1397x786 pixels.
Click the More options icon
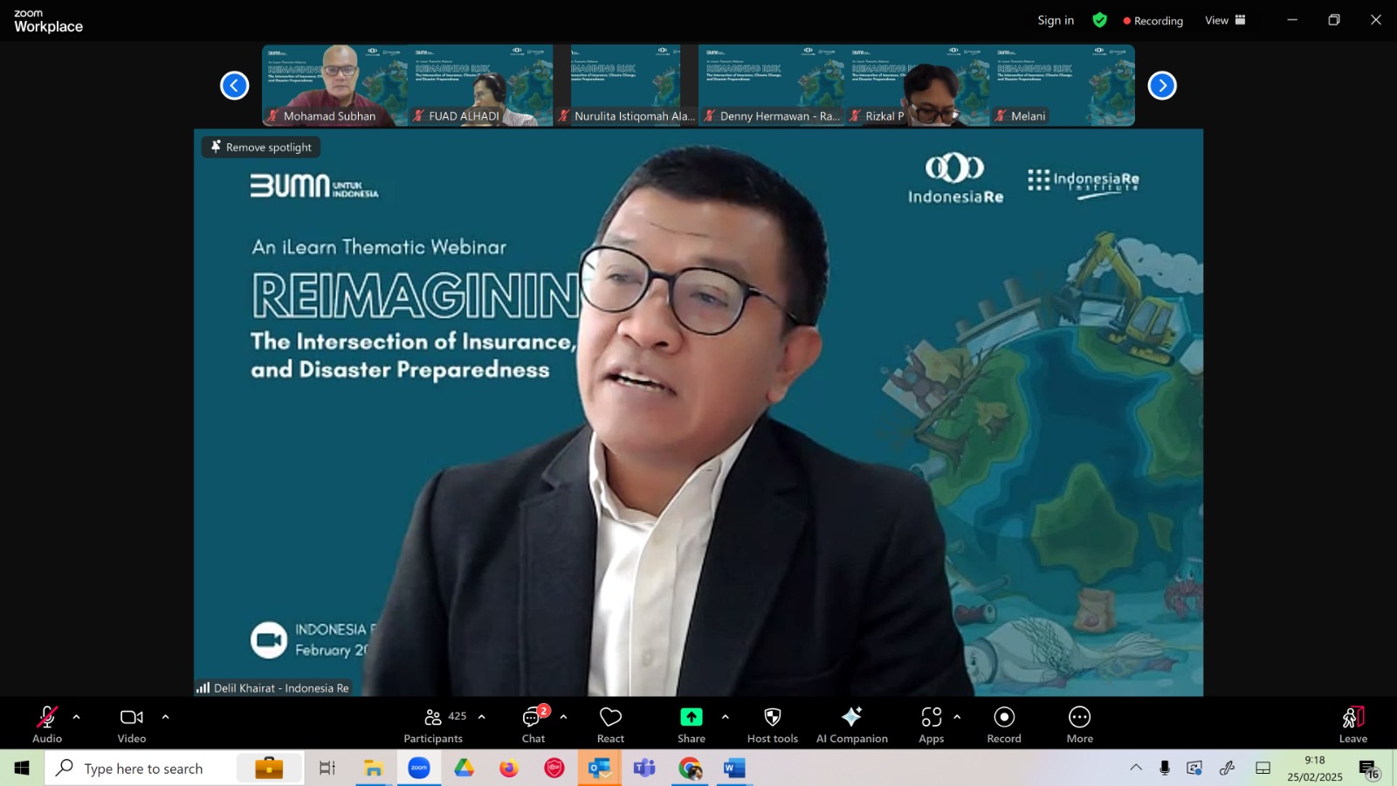(x=1080, y=717)
